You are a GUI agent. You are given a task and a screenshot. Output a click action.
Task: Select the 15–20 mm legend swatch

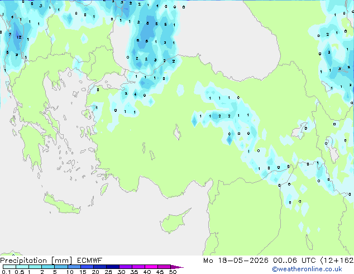pyautogui.click(x=87, y=267)
